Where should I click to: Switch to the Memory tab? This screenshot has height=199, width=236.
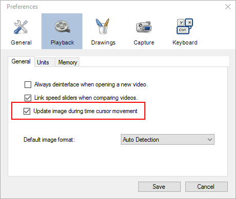(68, 62)
